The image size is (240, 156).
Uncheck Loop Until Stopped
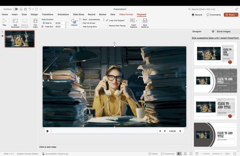coord(107,20)
